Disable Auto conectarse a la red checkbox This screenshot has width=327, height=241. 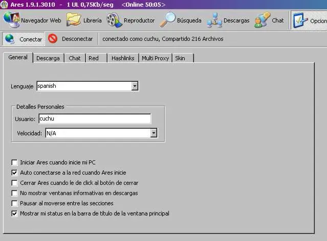14,173
